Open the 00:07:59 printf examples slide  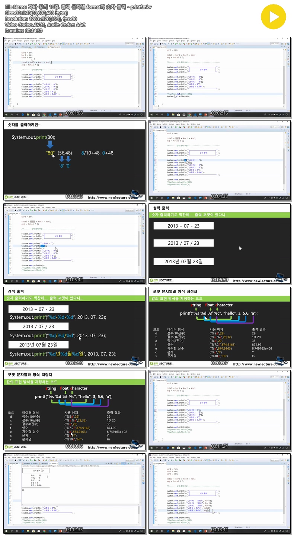click(74, 327)
